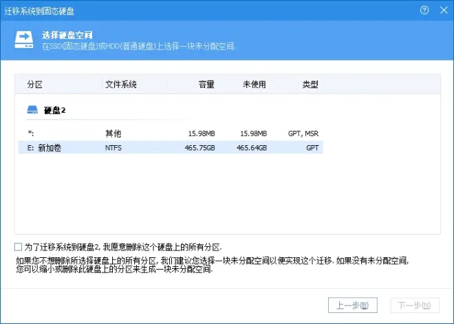Select the E: 新加卷 partition row

tap(171, 148)
